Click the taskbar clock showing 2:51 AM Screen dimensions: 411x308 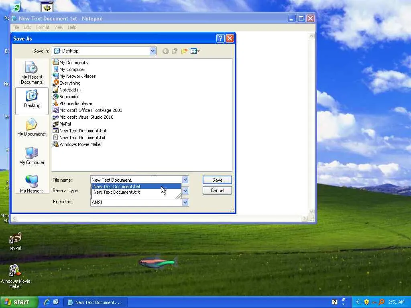pyautogui.click(x=396, y=302)
